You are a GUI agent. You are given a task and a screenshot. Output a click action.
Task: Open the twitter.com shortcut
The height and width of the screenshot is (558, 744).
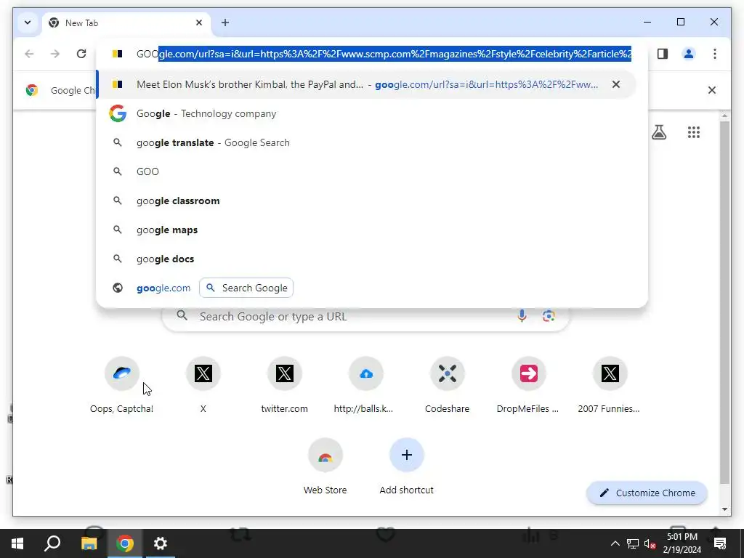click(285, 385)
